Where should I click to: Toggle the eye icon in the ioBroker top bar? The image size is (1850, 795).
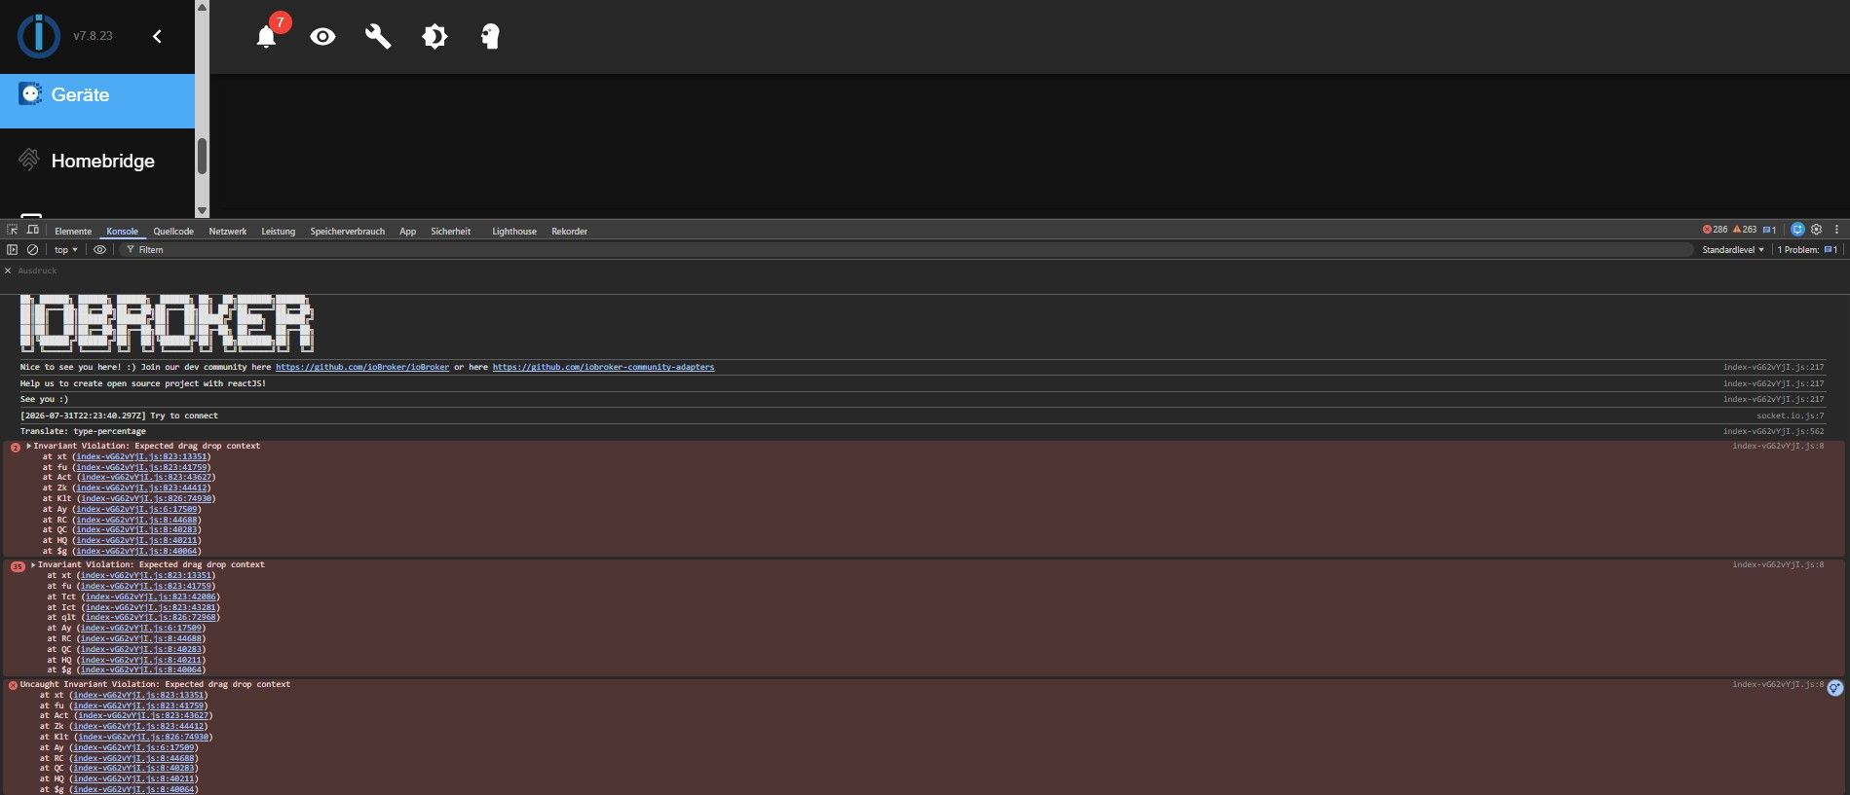point(322,37)
